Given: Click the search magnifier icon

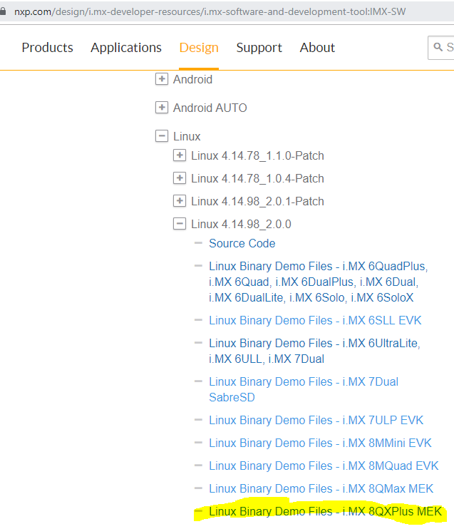Looking at the screenshot, I should 438,48.
